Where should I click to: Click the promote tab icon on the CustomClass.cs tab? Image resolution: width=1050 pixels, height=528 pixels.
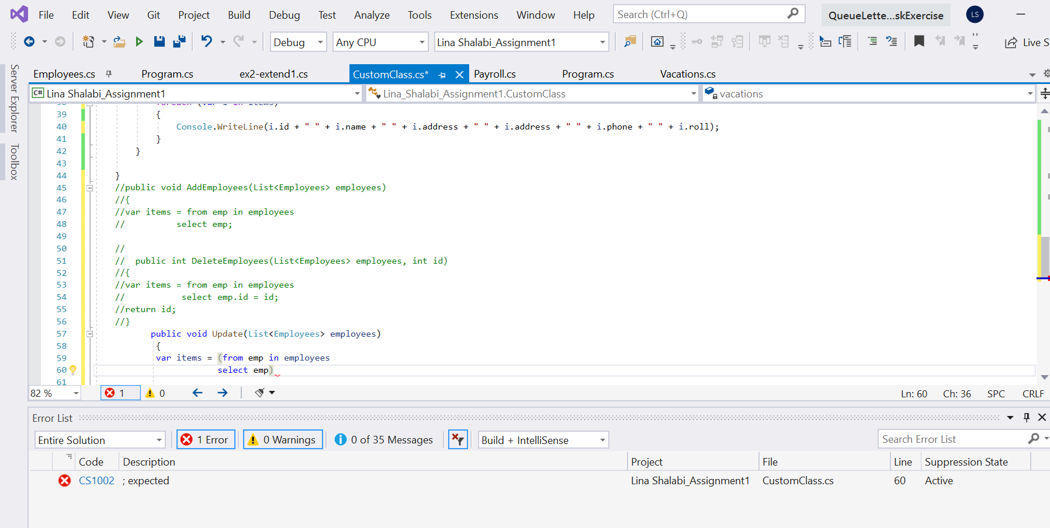click(x=442, y=75)
